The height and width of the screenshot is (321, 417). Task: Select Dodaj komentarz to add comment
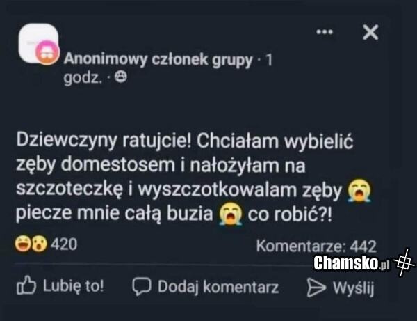point(218,287)
